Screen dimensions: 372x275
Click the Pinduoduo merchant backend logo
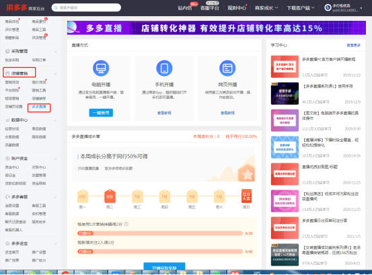pyautogui.click(x=25, y=7)
